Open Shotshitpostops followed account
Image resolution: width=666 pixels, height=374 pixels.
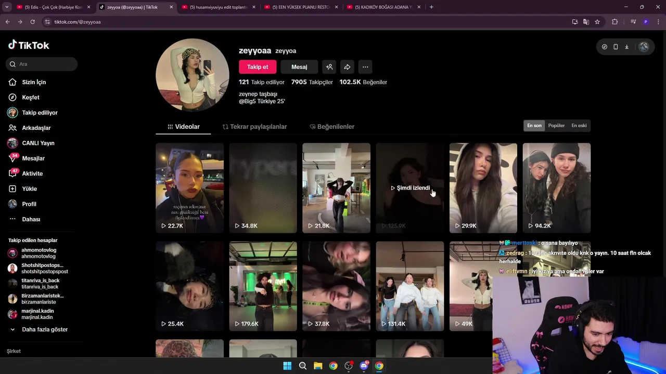pos(37,269)
